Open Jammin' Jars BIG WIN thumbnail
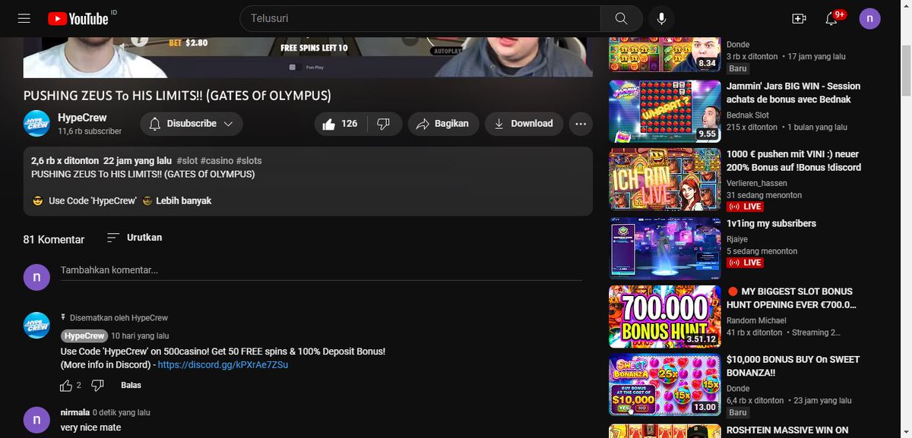The image size is (912, 438). click(x=665, y=111)
